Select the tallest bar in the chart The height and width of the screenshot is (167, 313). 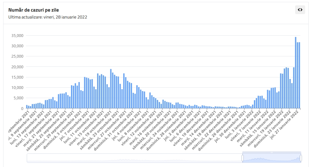click(x=295, y=73)
